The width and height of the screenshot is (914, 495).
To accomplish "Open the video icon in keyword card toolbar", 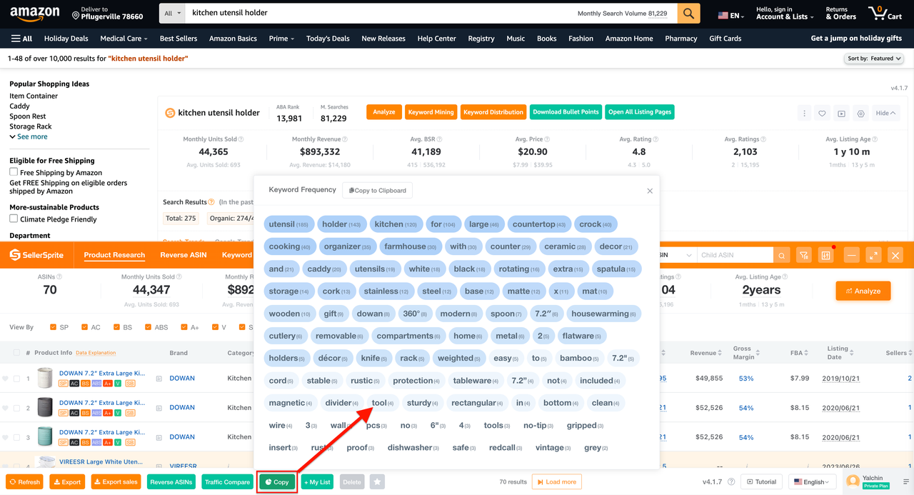I will 842,113.
